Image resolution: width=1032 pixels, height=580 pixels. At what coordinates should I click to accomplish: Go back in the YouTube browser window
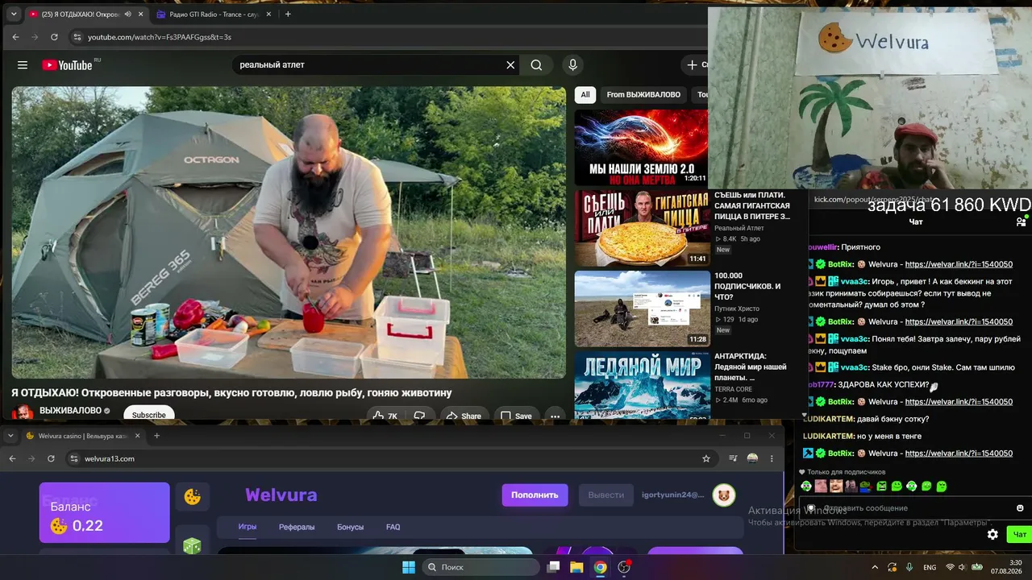15,37
